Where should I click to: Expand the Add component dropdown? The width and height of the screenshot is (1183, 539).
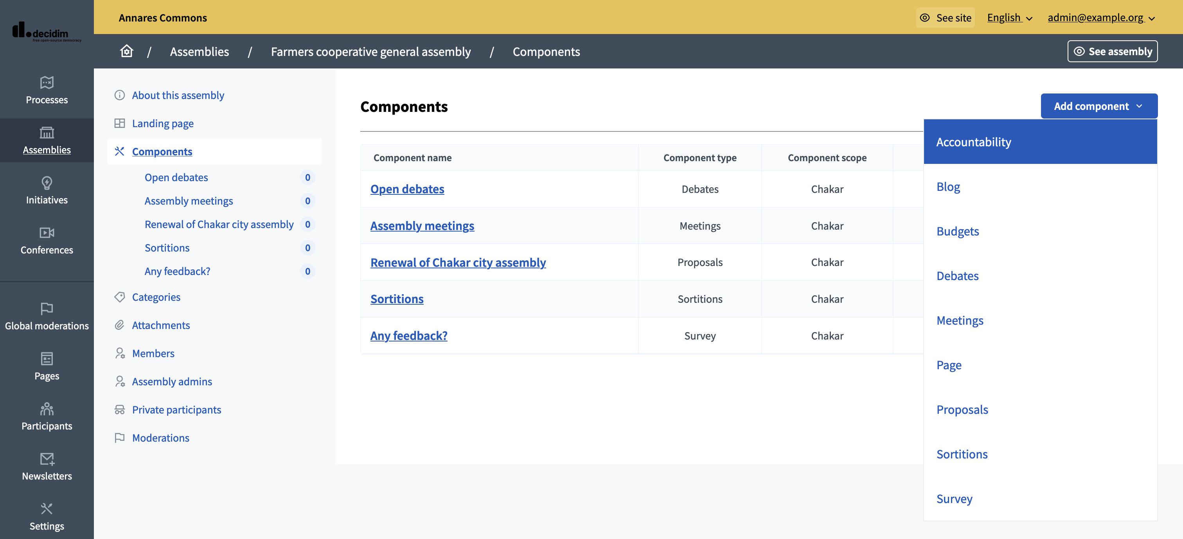click(1098, 106)
